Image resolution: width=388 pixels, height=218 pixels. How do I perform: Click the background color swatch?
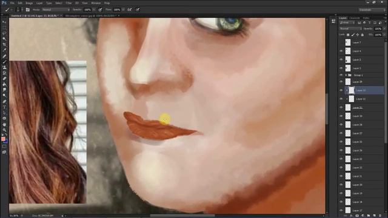pyautogui.click(x=5, y=141)
